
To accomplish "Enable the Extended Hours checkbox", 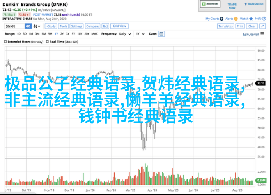I will pyautogui.click(x=5, y=42).
